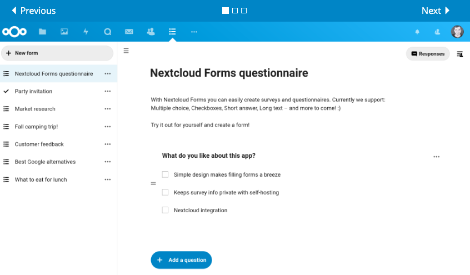This screenshot has width=470, height=275.
Task: Click the user avatar in header
Action: [x=457, y=32]
